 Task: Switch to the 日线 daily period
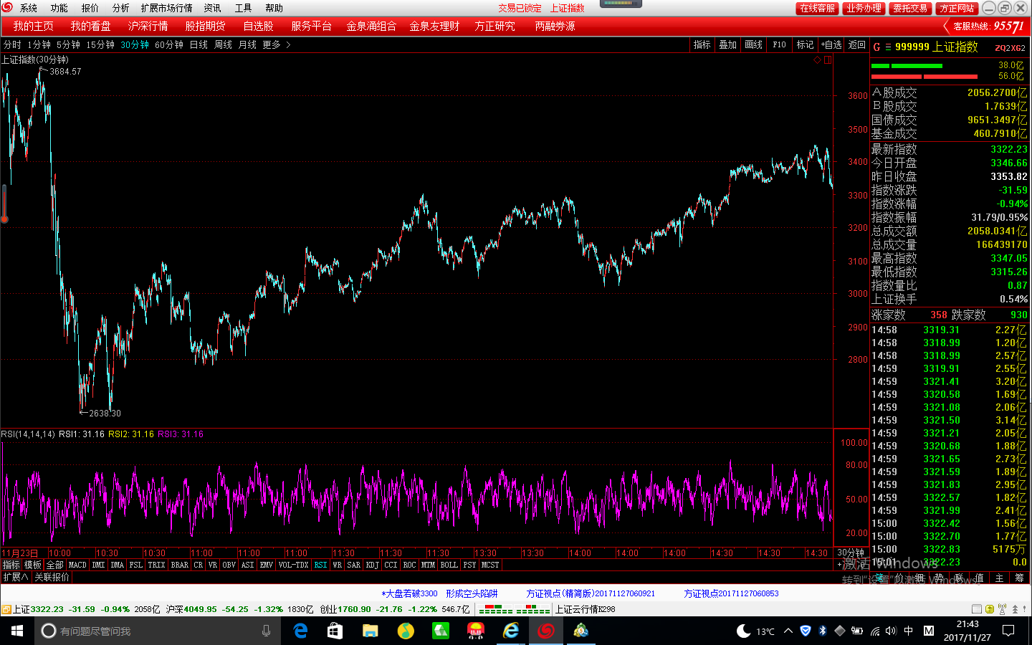coord(199,44)
